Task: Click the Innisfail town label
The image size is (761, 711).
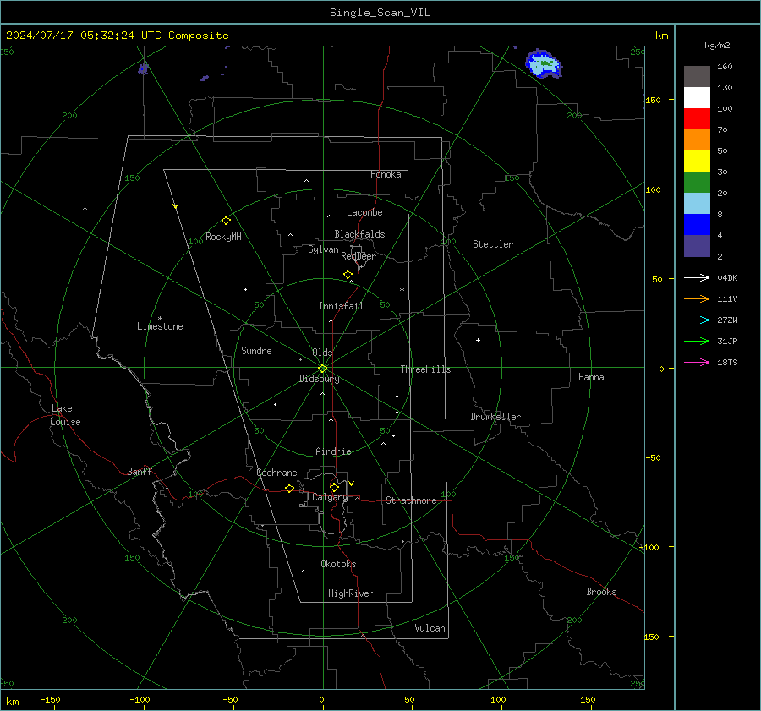Action: click(x=341, y=306)
